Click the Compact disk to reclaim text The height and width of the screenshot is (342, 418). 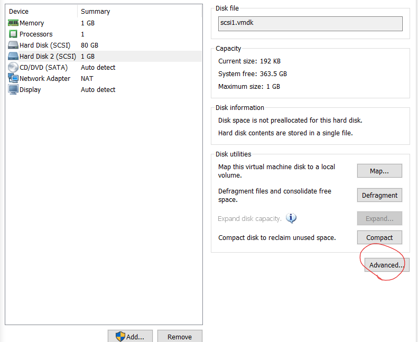click(x=277, y=238)
